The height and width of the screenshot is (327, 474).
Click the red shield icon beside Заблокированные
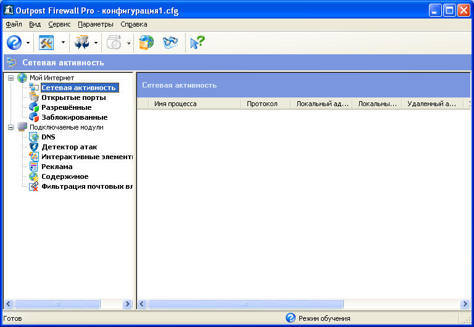(34, 117)
